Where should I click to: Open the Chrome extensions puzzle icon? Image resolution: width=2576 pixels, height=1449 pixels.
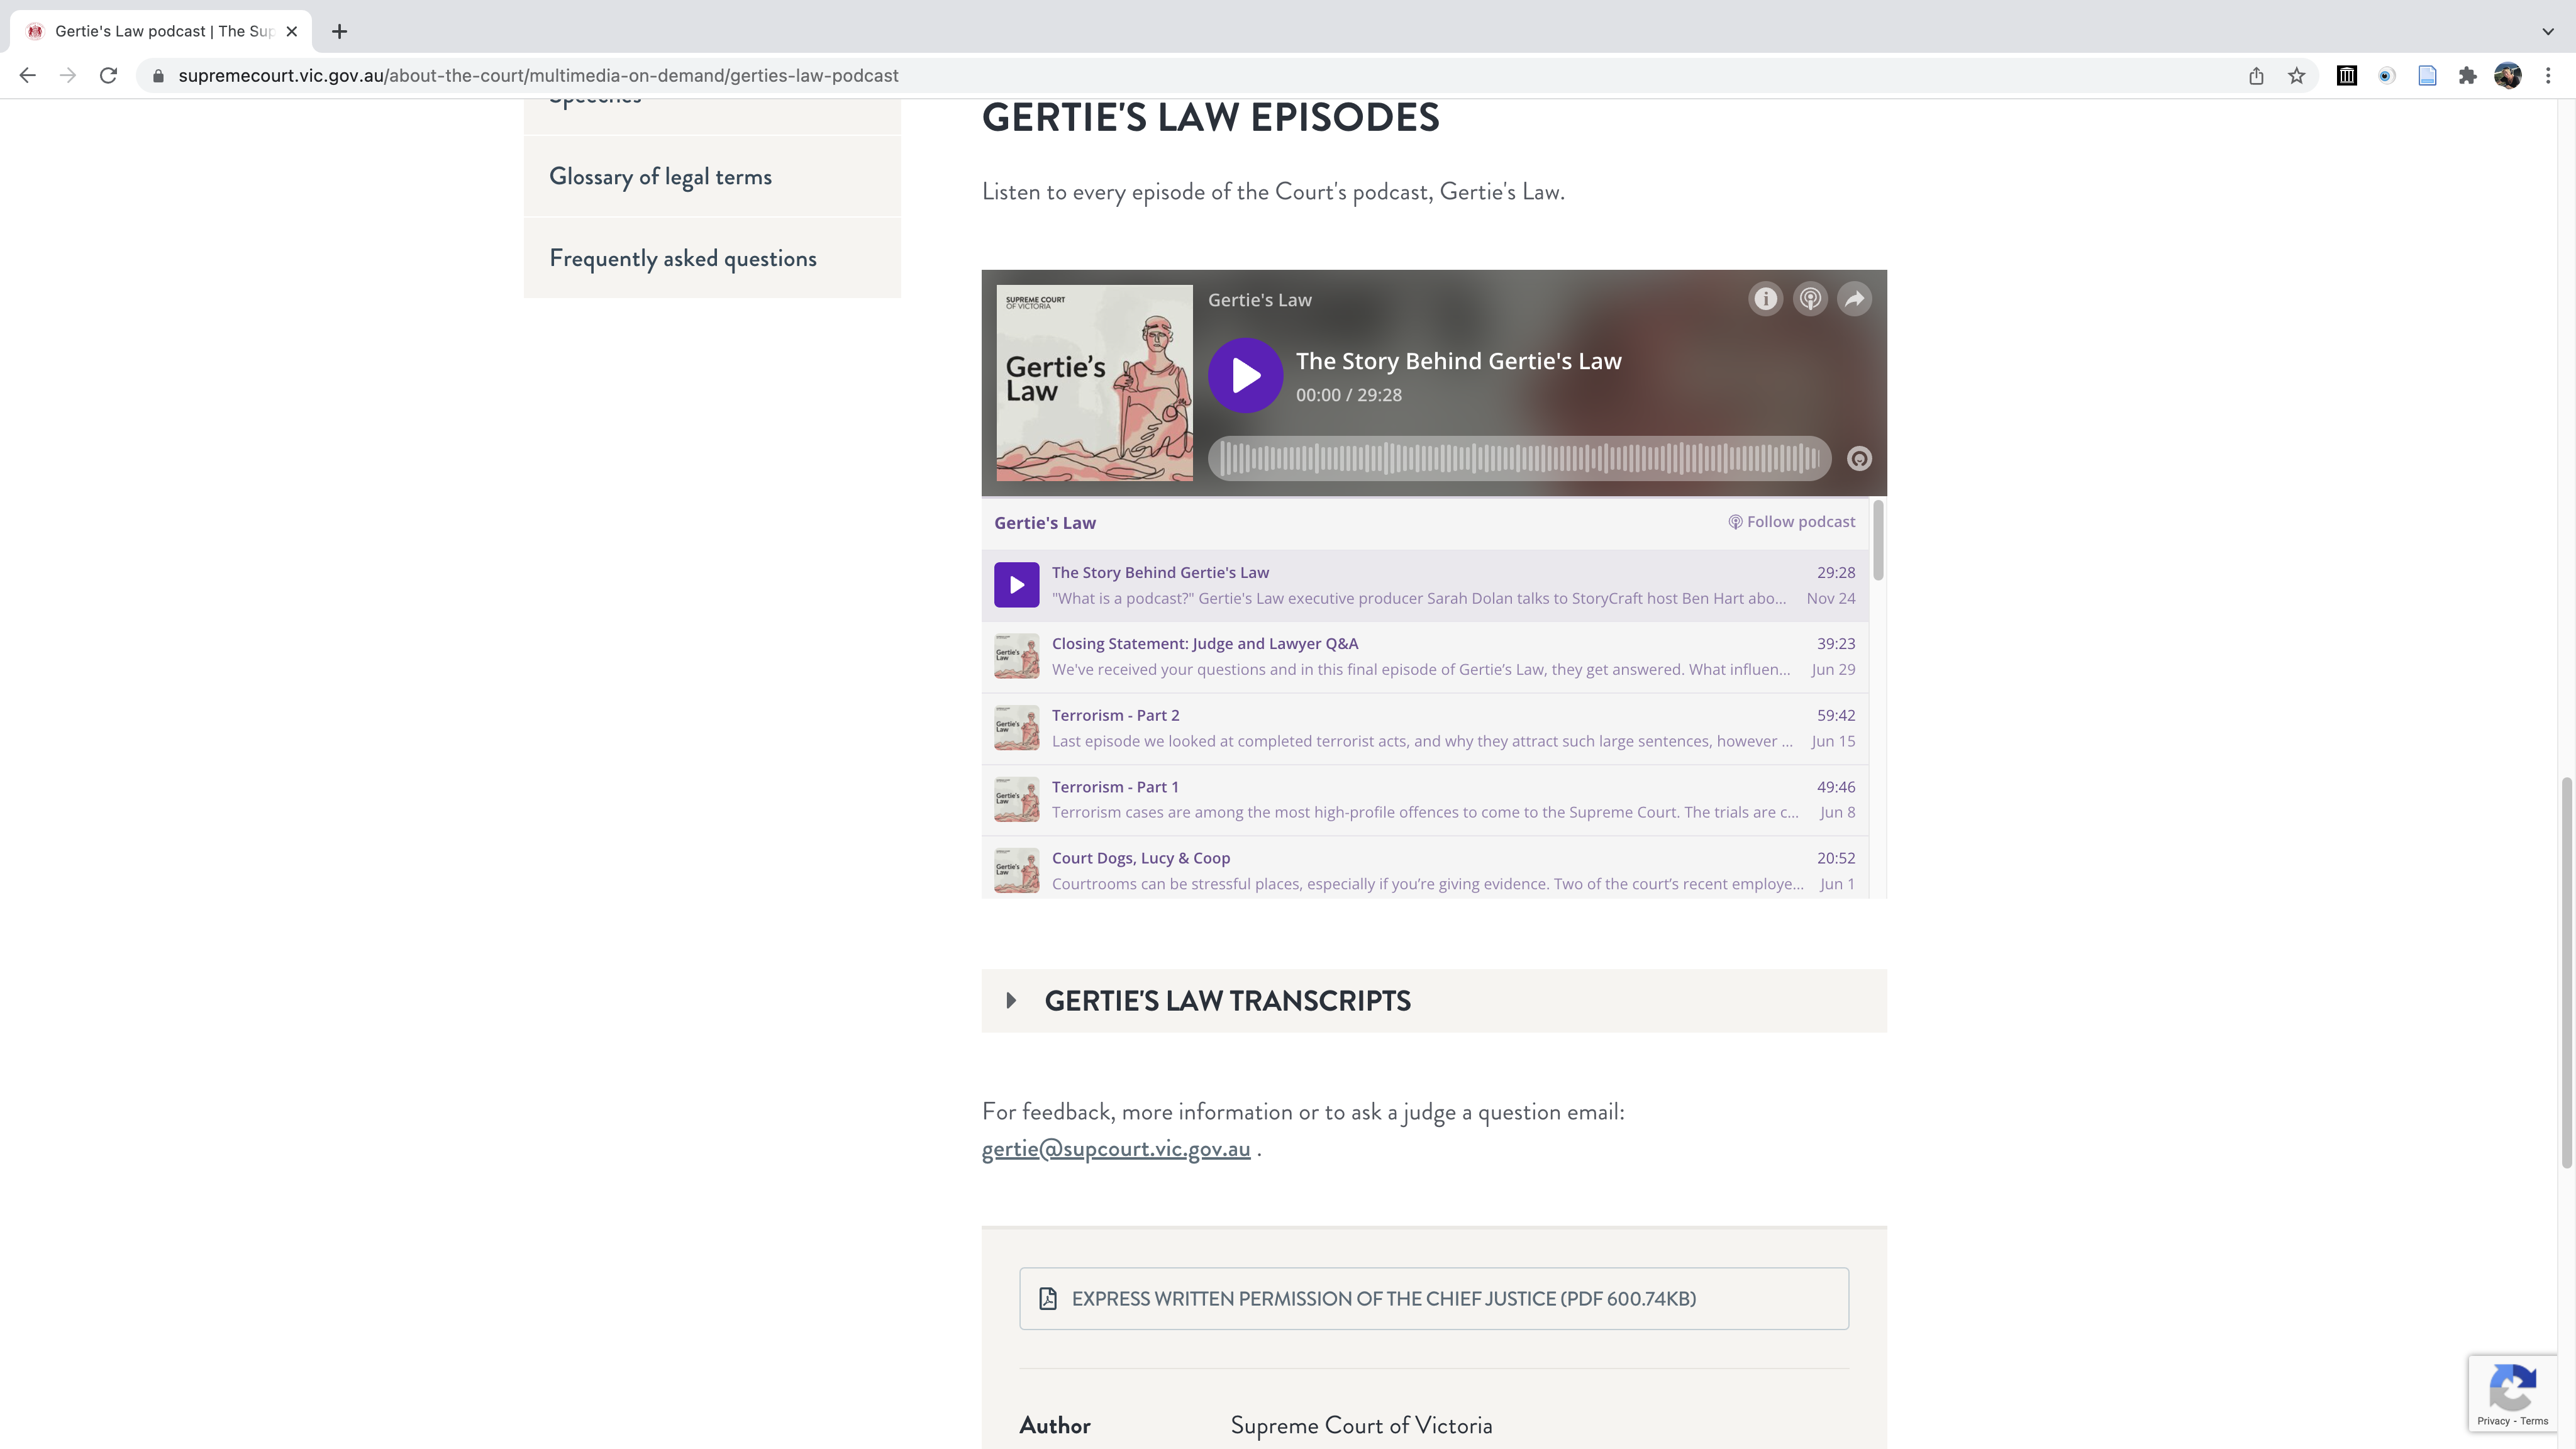(x=2467, y=75)
